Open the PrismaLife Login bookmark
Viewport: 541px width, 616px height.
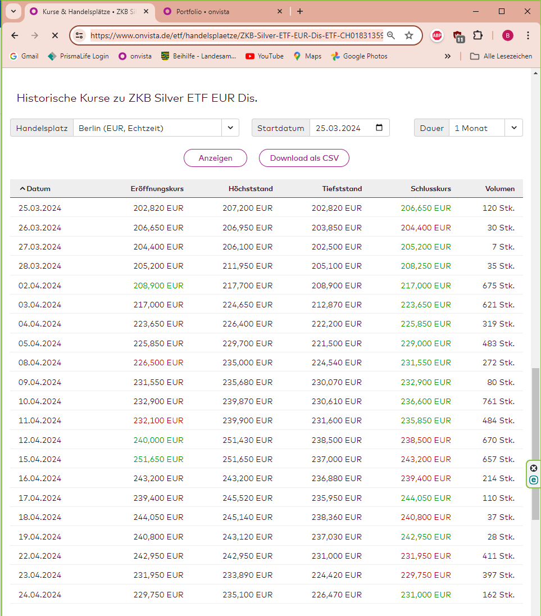coord(79,56)
